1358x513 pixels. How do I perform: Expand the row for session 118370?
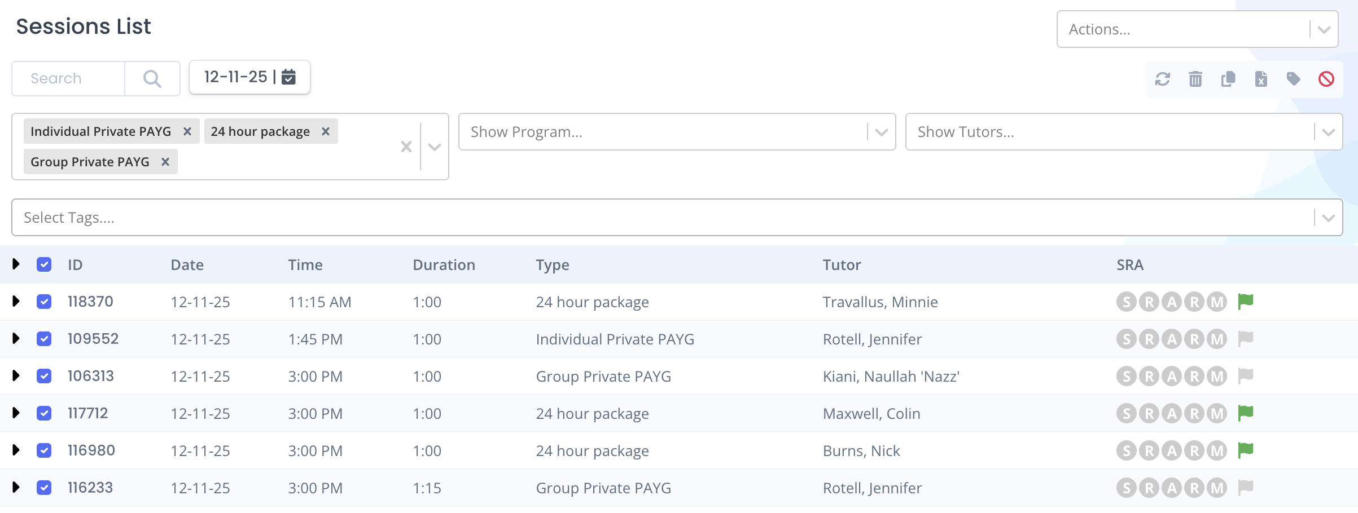click(x=16, y=301)
